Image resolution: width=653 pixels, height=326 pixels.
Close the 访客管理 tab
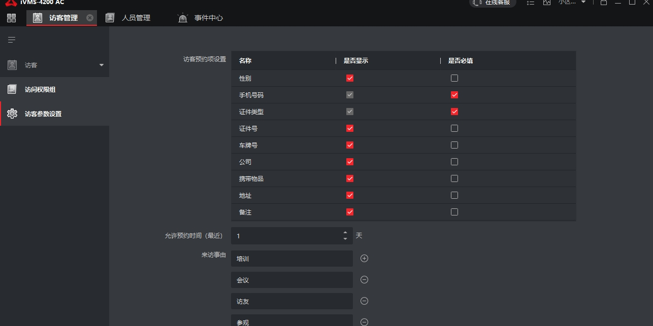90,18
